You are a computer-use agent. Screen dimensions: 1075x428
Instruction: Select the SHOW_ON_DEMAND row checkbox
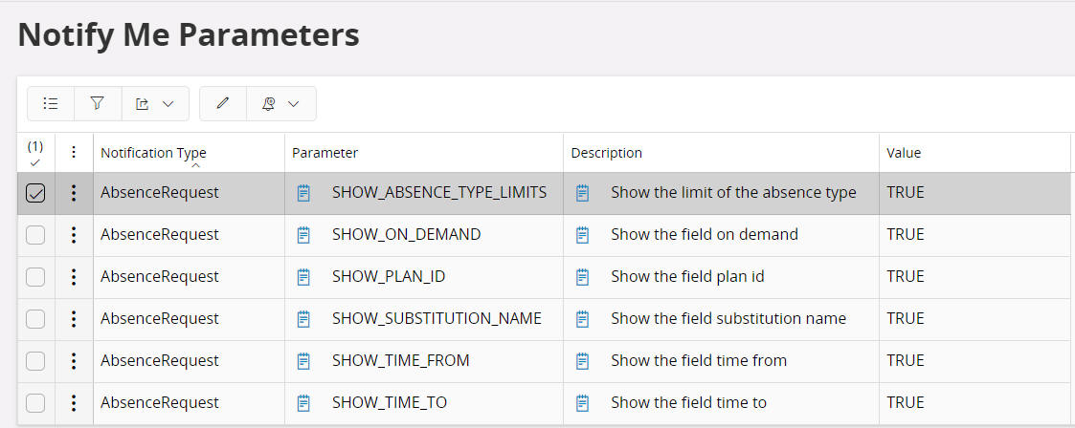coord(35,235)
